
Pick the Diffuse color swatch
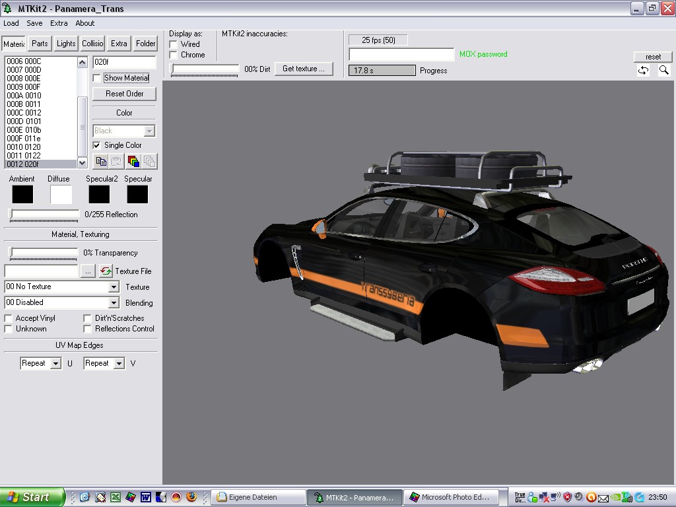(x=61, y=195)
